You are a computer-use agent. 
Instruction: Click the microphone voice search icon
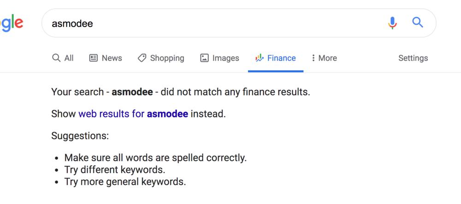[x=392, y=23]
